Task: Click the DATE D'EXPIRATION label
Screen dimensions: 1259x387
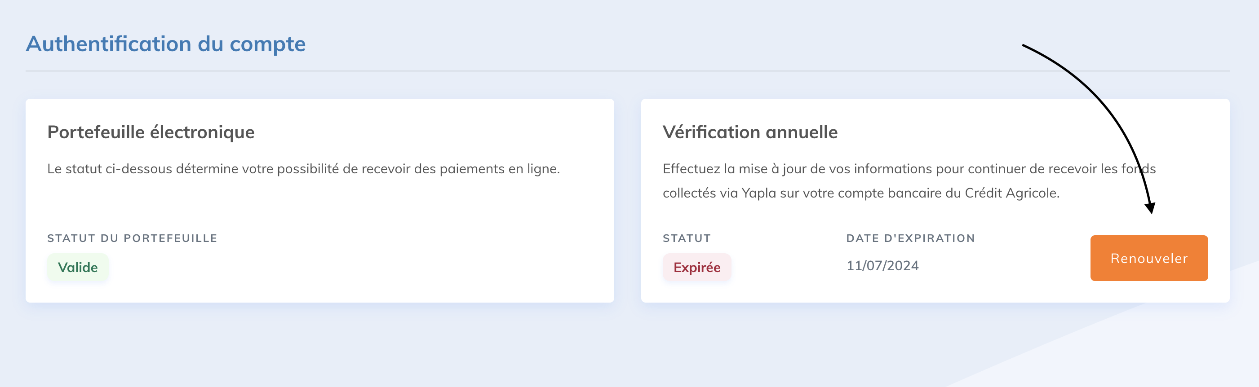Action: pyautogui.click(x=910, y=238)
